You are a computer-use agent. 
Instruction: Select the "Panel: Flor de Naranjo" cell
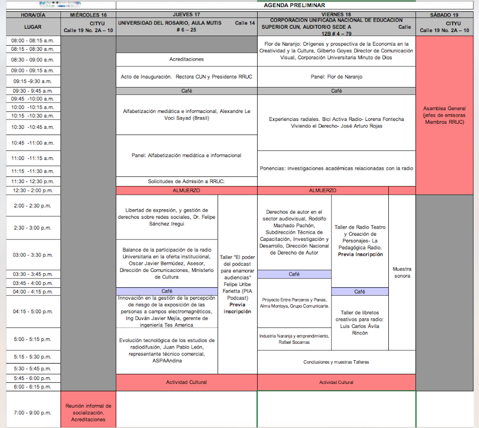(x=337, y=77)
